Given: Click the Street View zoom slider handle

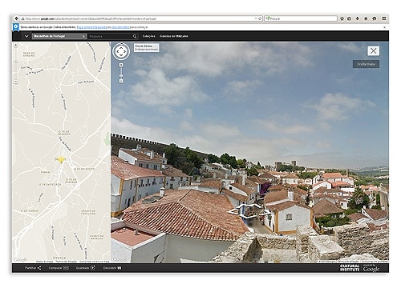Looking at the screenshot, I should point(121,76).
